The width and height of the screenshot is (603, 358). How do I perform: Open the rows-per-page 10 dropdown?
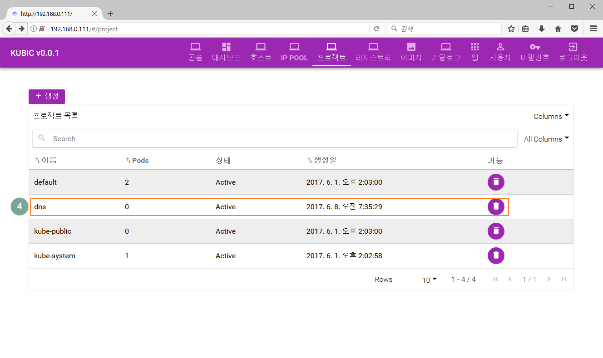(x=430, y=280)
